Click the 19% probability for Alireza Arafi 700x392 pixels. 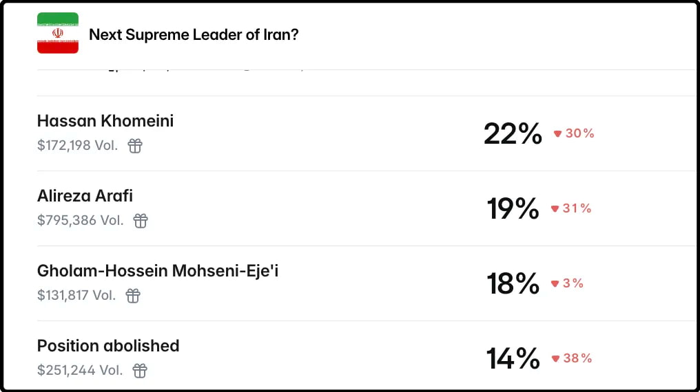click(x=513, y=208)
